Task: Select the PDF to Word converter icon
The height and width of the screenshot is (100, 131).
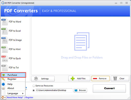Action: 5,22
